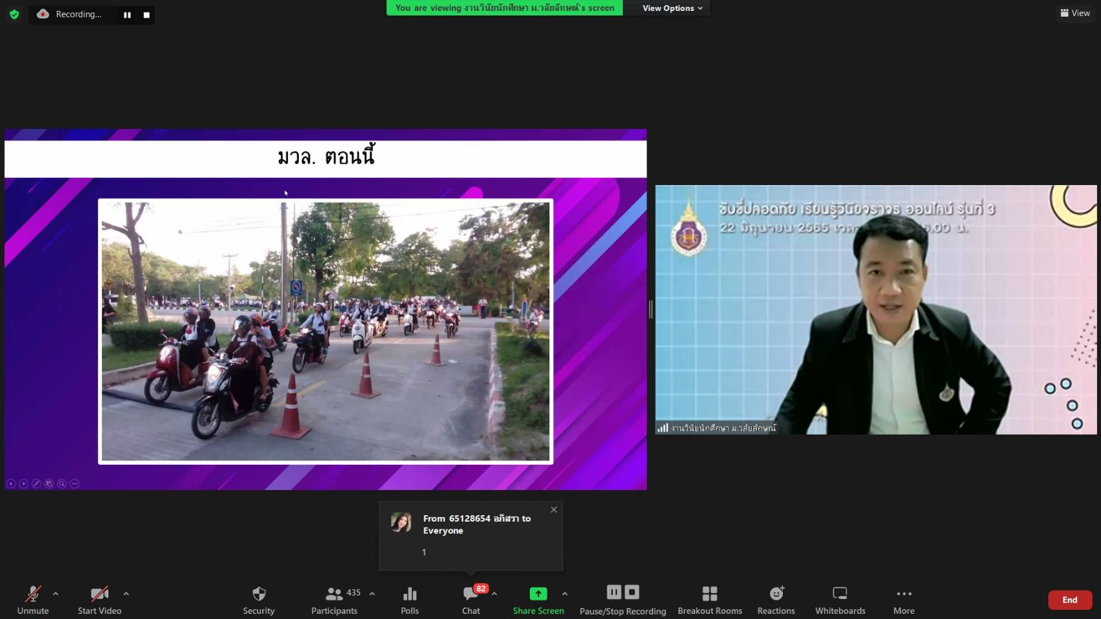Expand the View Options dropdown

[672, 8]
